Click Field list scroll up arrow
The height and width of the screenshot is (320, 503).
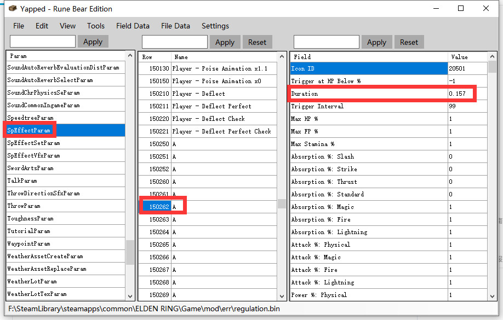(x=493, y=56)
